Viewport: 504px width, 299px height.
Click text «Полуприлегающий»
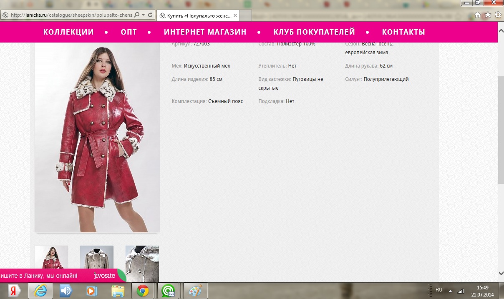pos(386,79)
